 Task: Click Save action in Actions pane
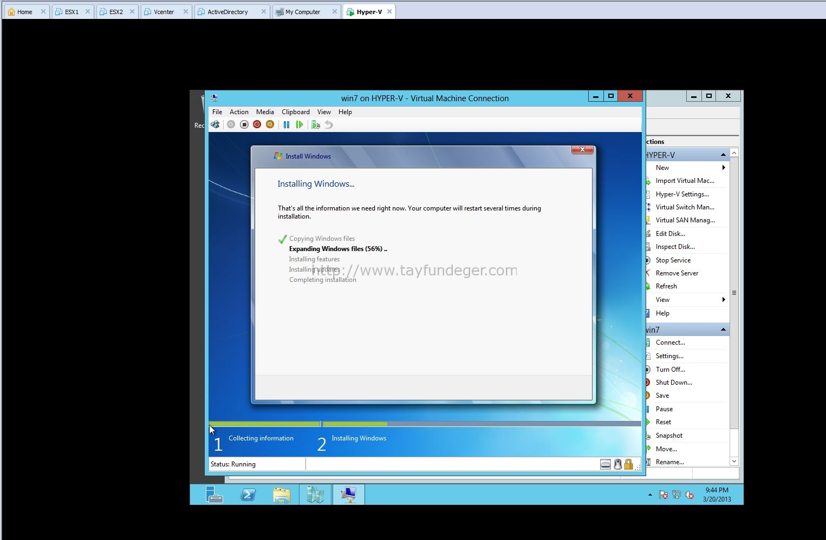click(x=662, y=396)
